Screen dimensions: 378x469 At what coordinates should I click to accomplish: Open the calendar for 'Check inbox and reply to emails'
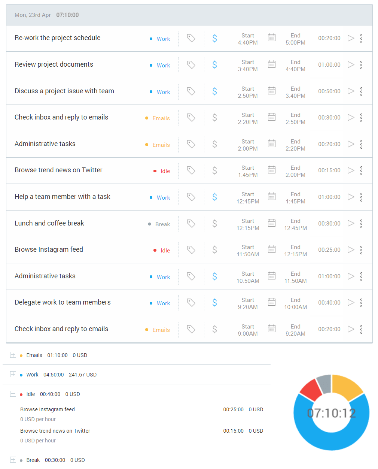pos(272,117)
